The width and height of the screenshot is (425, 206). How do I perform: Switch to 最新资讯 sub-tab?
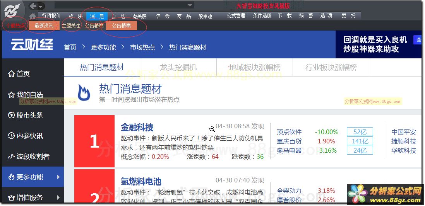pyautogui.click(x=44, y=26)
